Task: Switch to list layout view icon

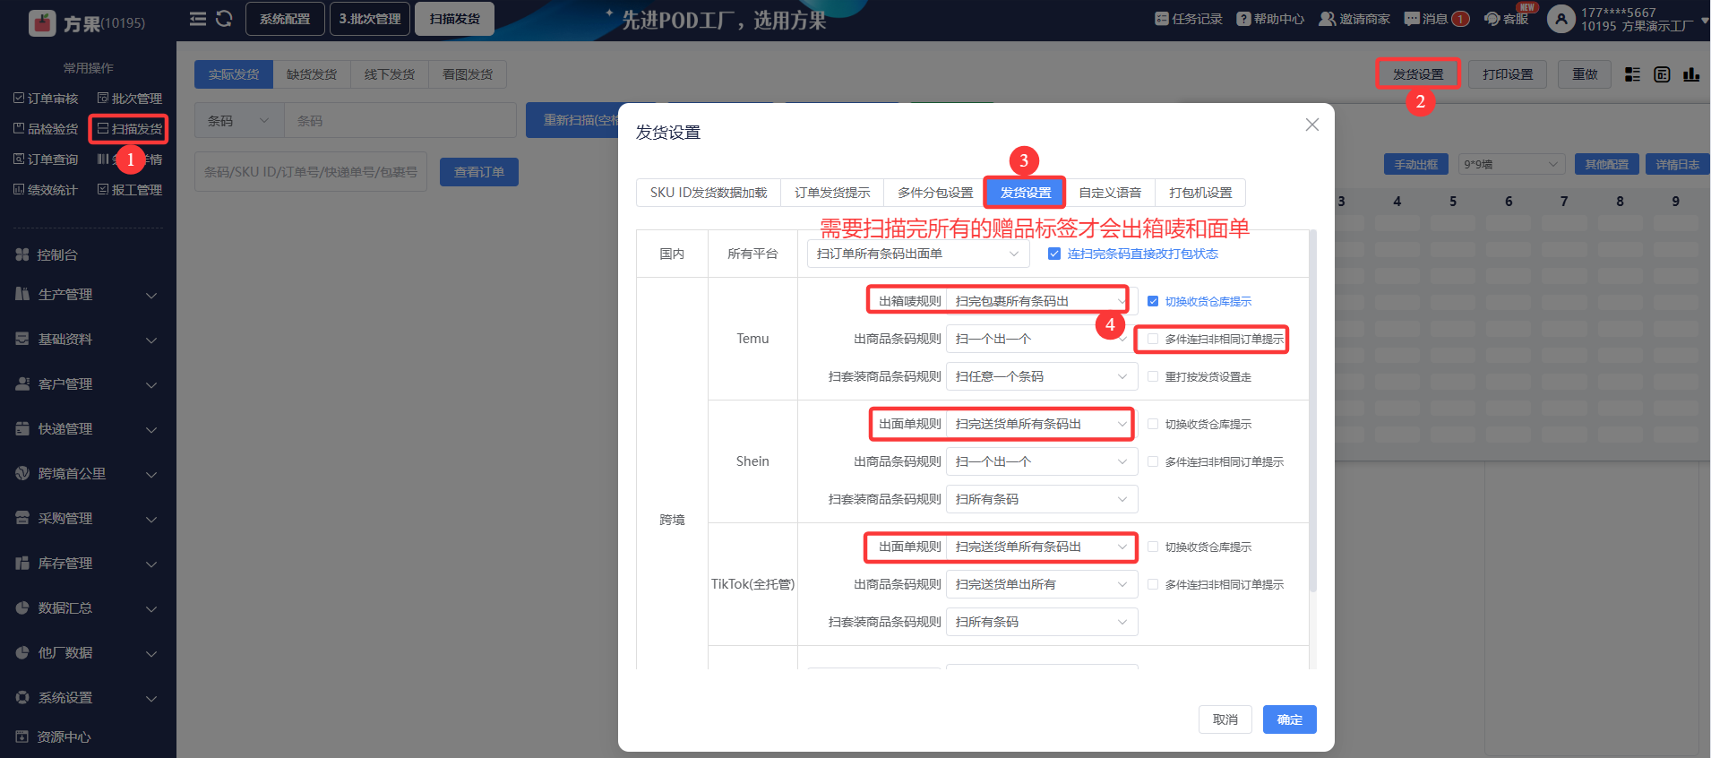Action: pos(1632,74)
